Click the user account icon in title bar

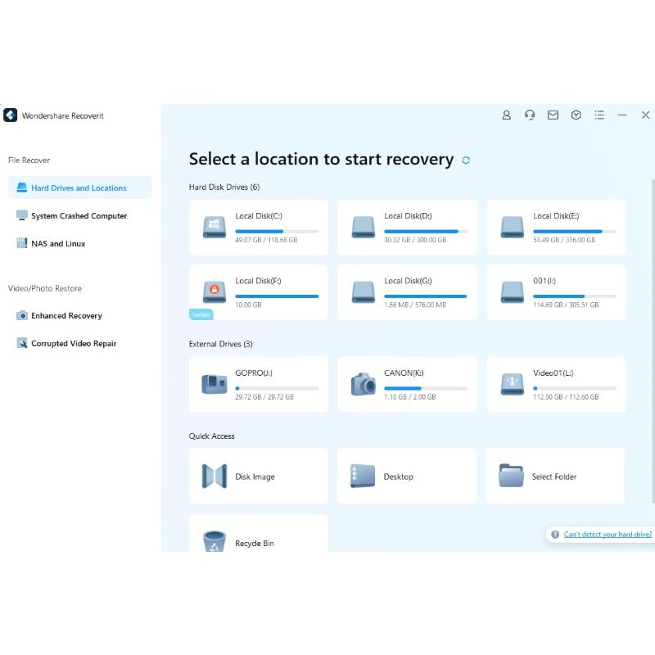pos(507,115)
